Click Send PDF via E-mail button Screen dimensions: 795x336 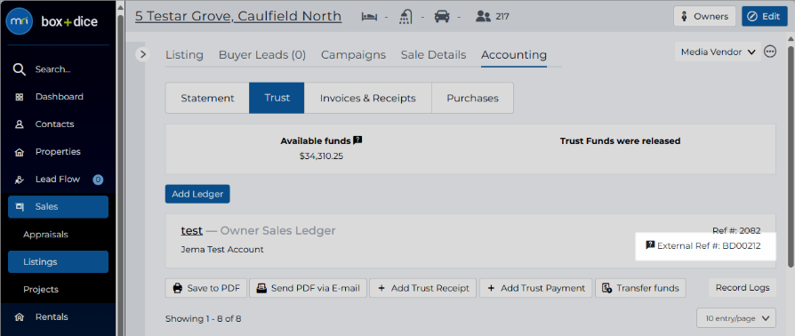(x=308, y=288)
